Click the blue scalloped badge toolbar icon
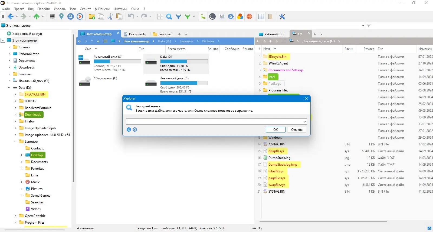The width and height of the screenshot is (433, 232). click(x=231, y=17)
